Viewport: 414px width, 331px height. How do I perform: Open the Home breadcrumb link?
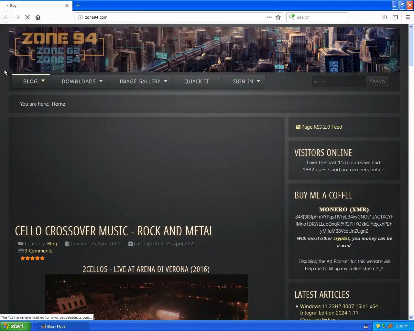click(x=58, y=104)
